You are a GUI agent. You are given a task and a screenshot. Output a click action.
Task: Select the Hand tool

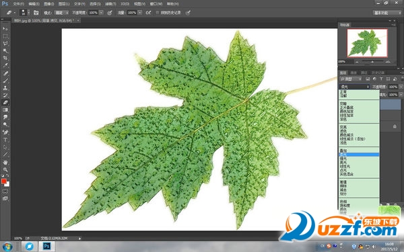point(5,162)
